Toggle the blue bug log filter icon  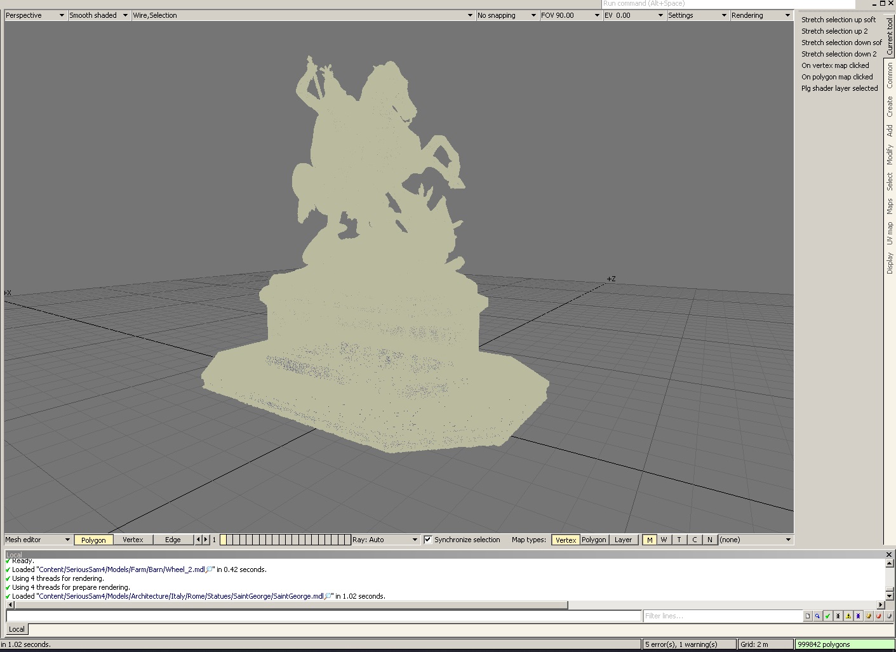coord(859,616)
